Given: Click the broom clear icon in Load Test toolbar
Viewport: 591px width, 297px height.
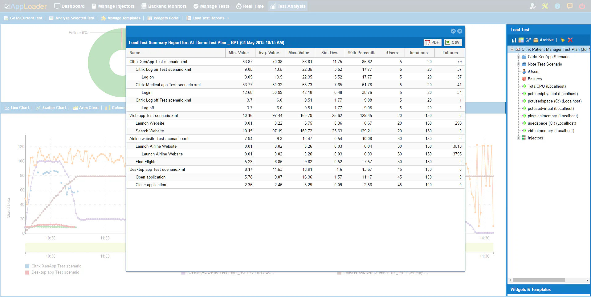Looking at the screenshot, I should pos(563,40).
